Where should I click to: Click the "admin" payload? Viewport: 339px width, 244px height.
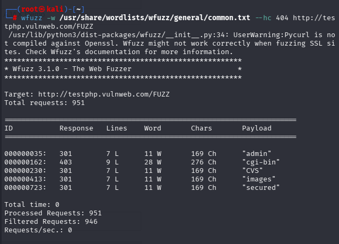(257, 154)
